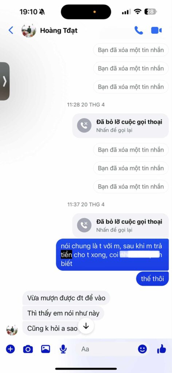Open the plus attachments menu

click(10, 349)
